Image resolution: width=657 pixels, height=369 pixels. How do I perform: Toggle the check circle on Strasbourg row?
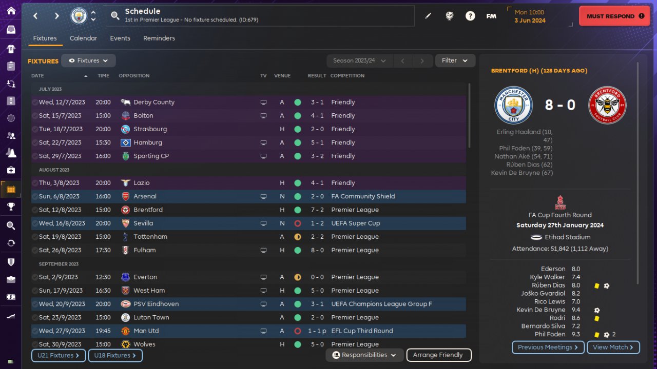pos(34,129)
